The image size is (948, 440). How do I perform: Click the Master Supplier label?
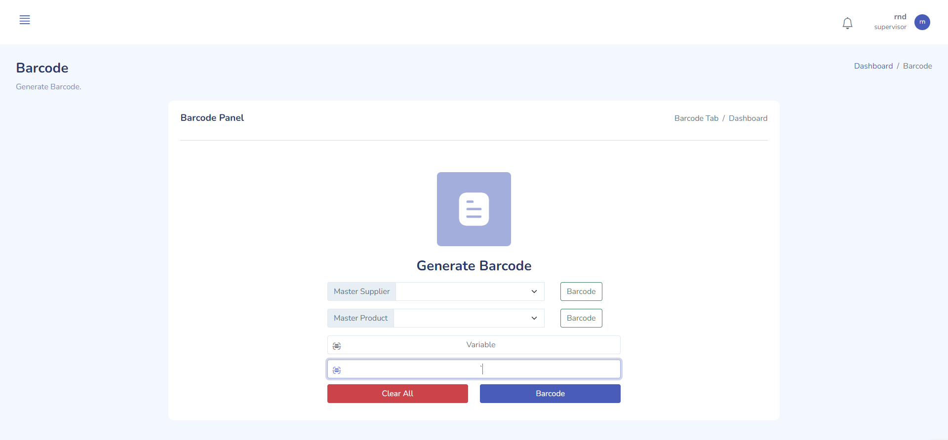tap(361, 292)
